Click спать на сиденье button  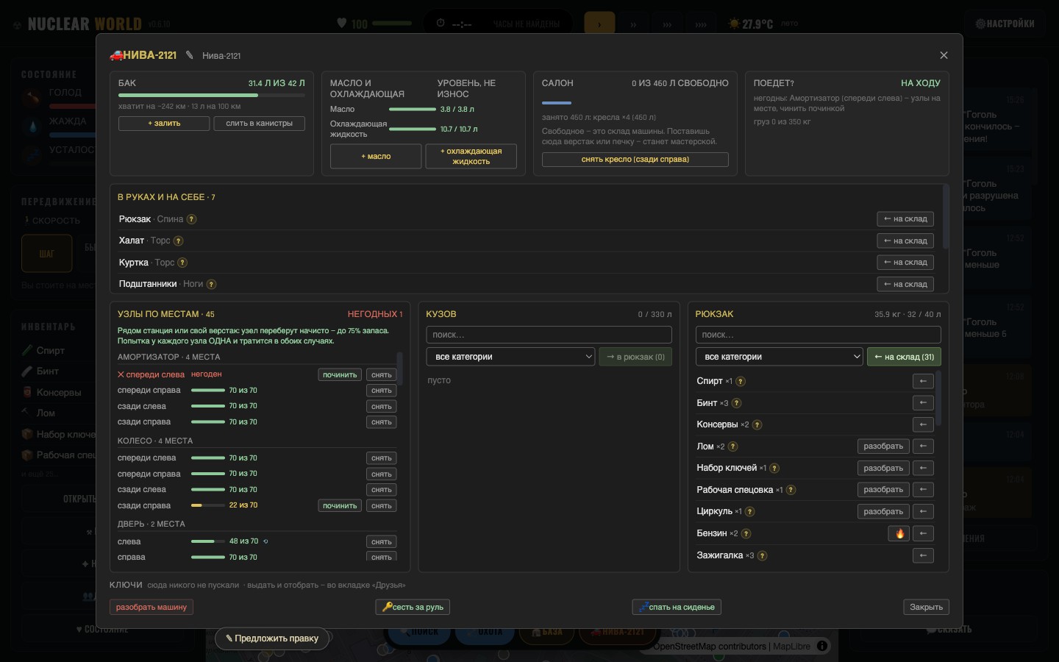tap(677, 608)
